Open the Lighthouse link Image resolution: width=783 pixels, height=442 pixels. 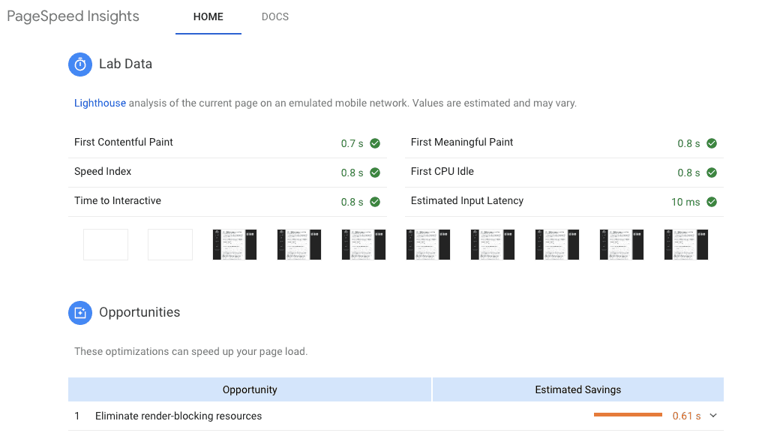100,104
